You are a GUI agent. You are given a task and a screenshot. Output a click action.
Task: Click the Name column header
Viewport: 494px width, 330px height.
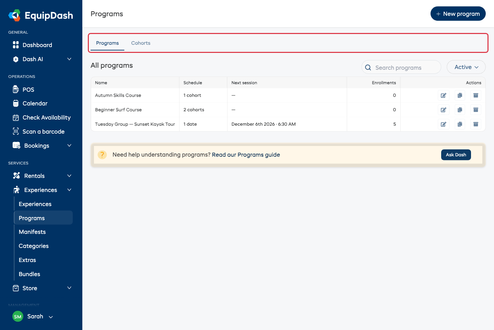pos(101,83)
